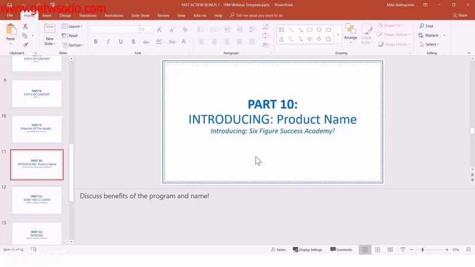Click the Replace button
This screenshot has width=475, height=267.
point(429,36)
